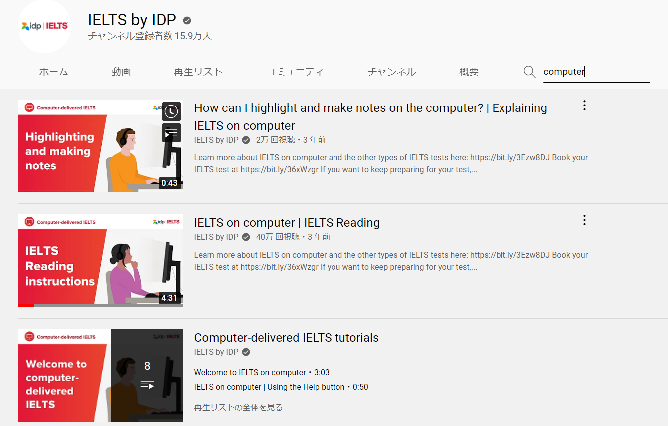The image size is (668, 426).
Task: Select the 概要 tab
Action: point(468,72)
